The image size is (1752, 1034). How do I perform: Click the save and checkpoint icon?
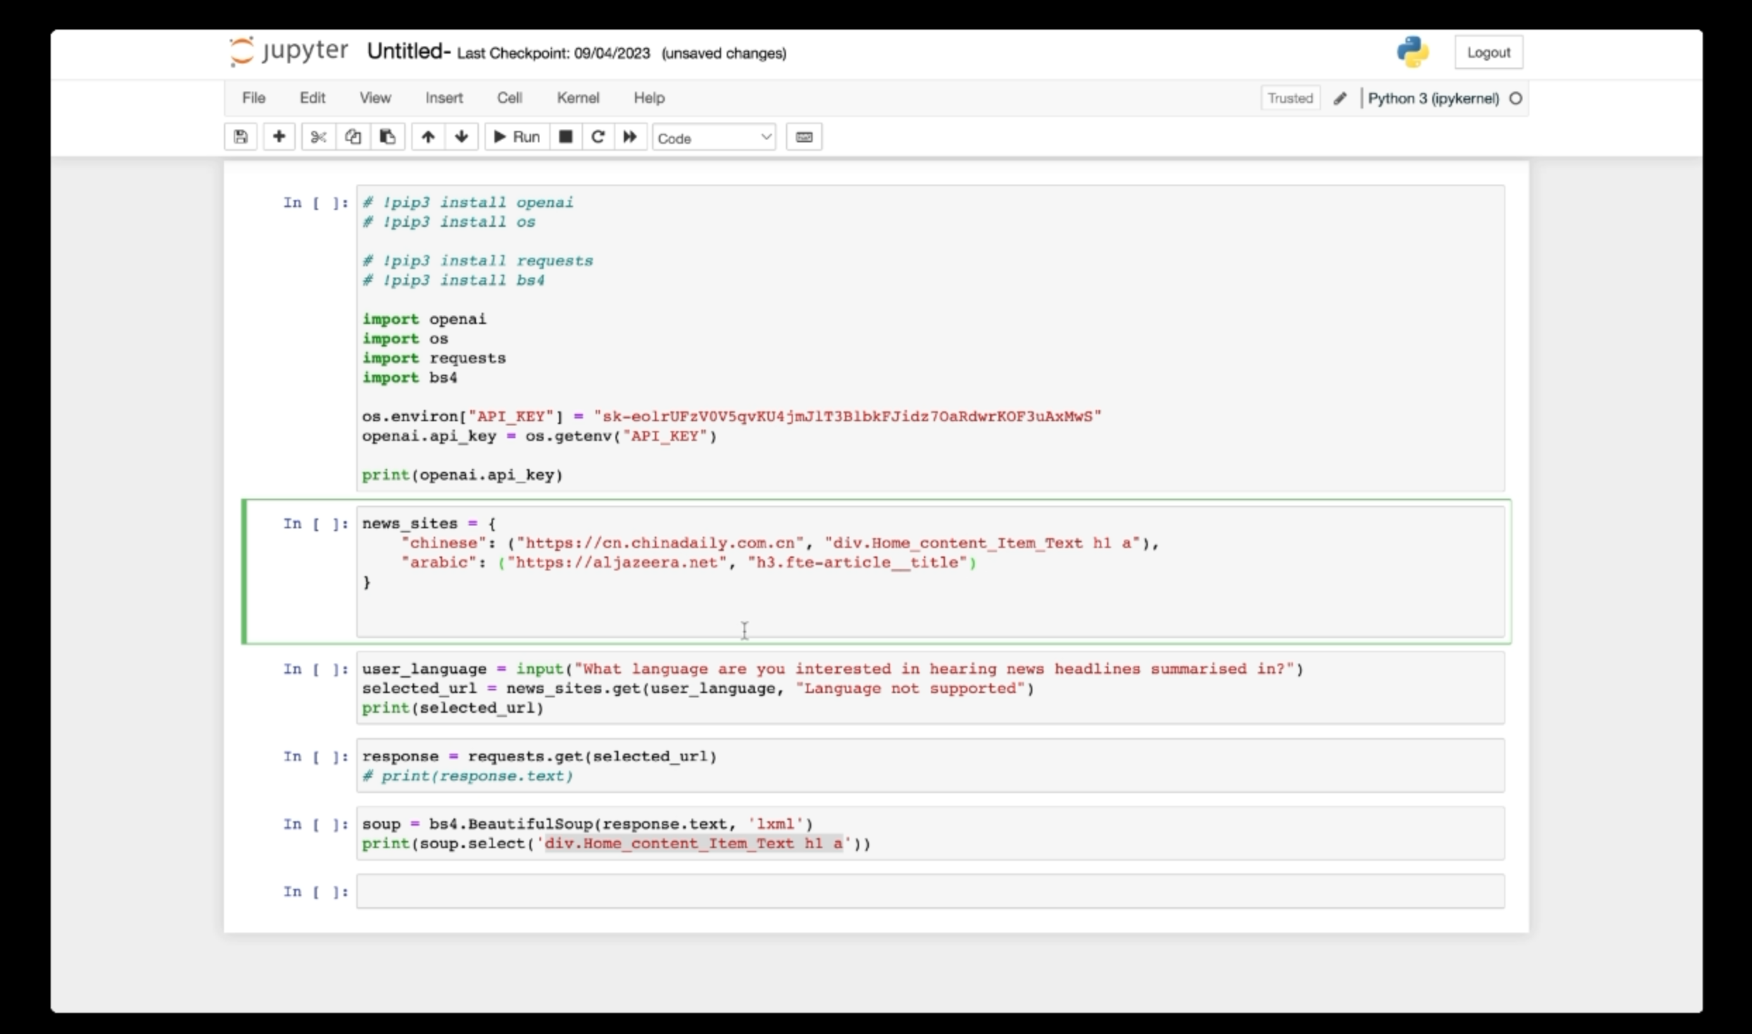click(240, 137)
